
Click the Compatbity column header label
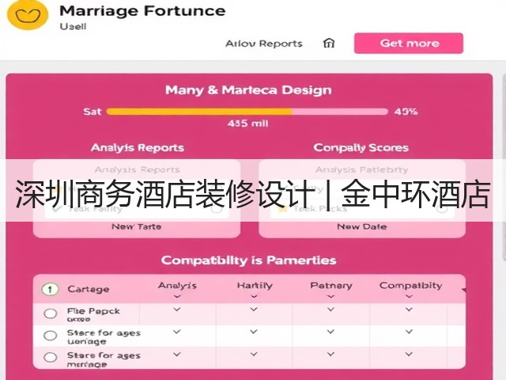pyautogui.click(x=410, y=286)
